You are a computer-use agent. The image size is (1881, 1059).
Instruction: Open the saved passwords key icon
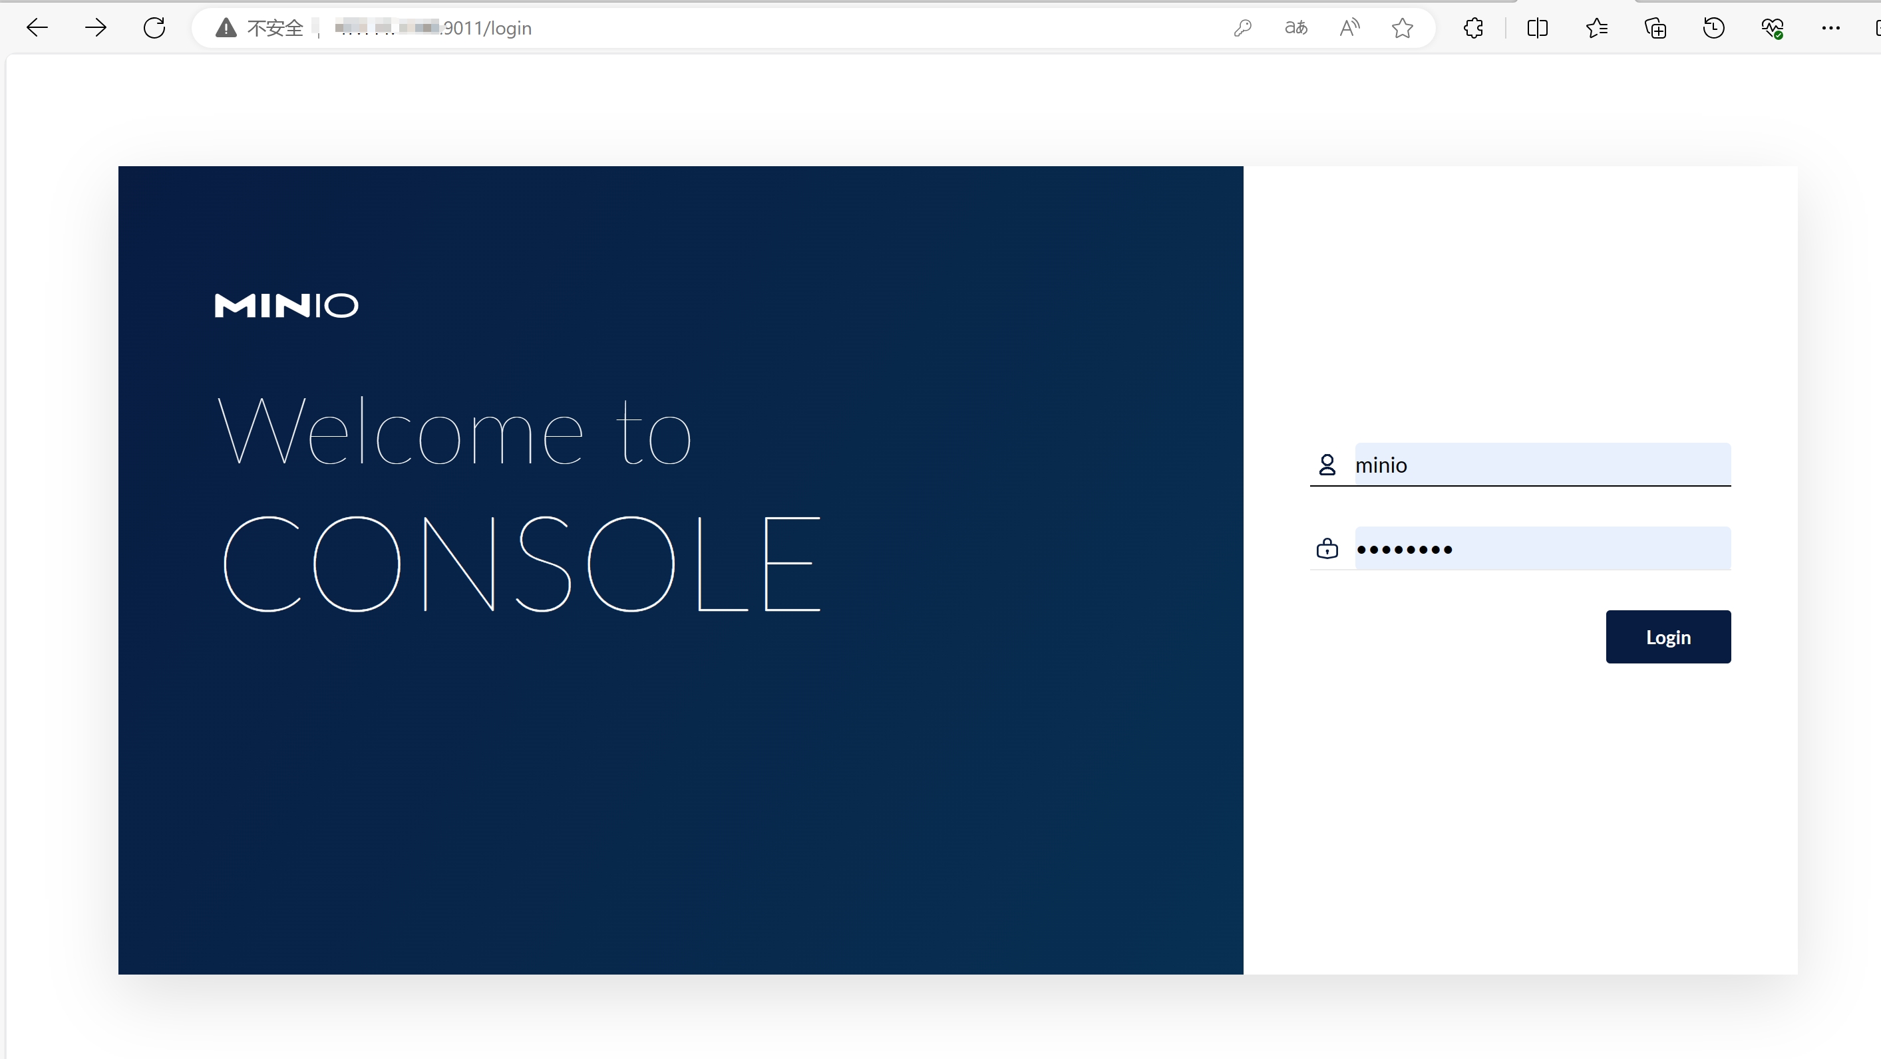coord(1242,28)
